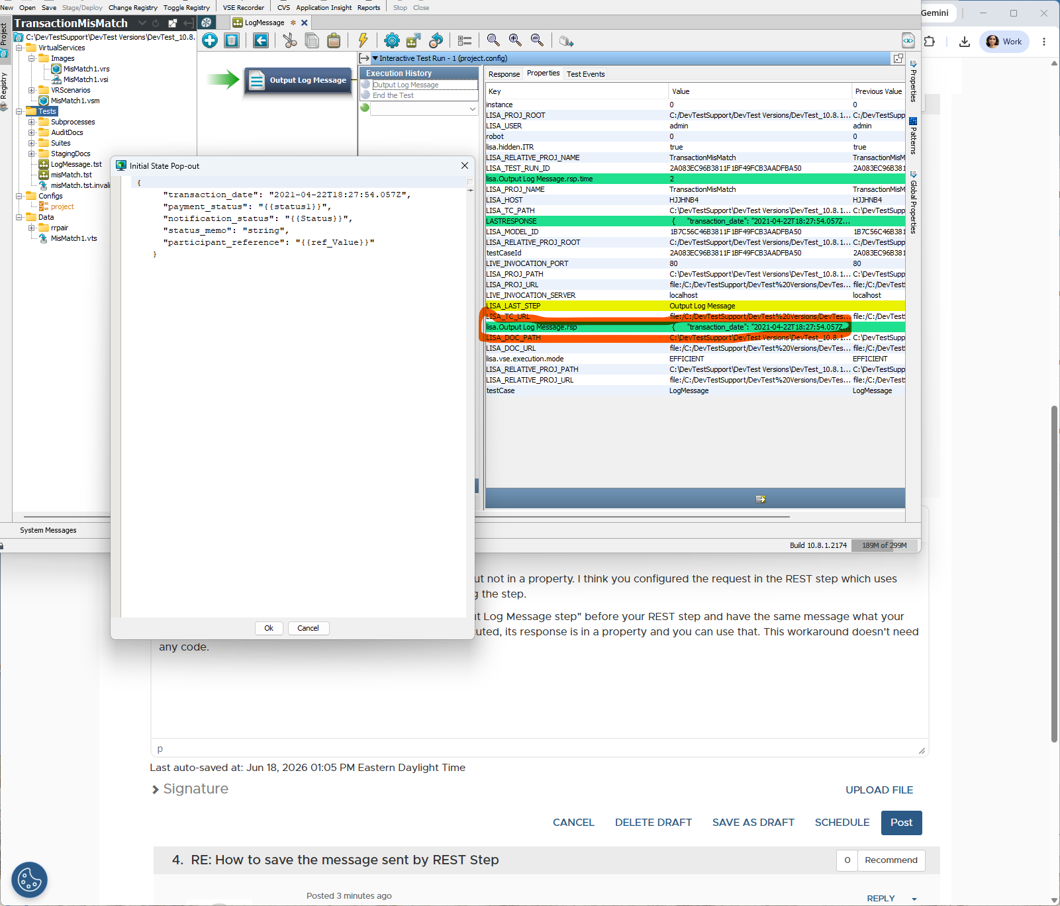
Task: Expand the VRScenarios folder
Action: [x=31, y=90]
